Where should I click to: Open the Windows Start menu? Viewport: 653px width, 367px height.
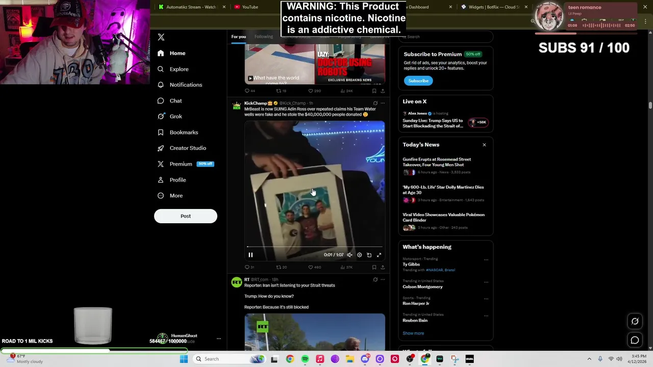(x=184, y=359)
